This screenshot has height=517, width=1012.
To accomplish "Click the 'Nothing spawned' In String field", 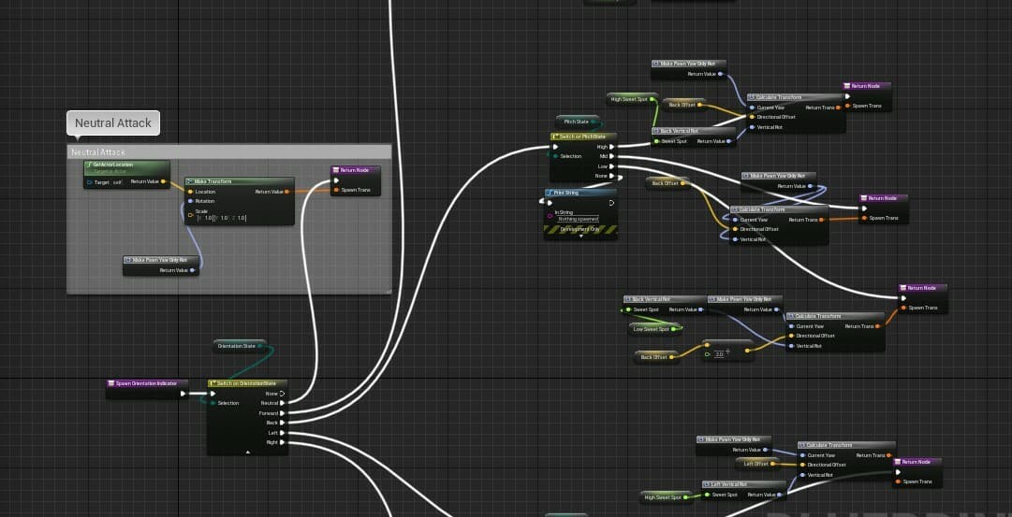I will point(579,219).
